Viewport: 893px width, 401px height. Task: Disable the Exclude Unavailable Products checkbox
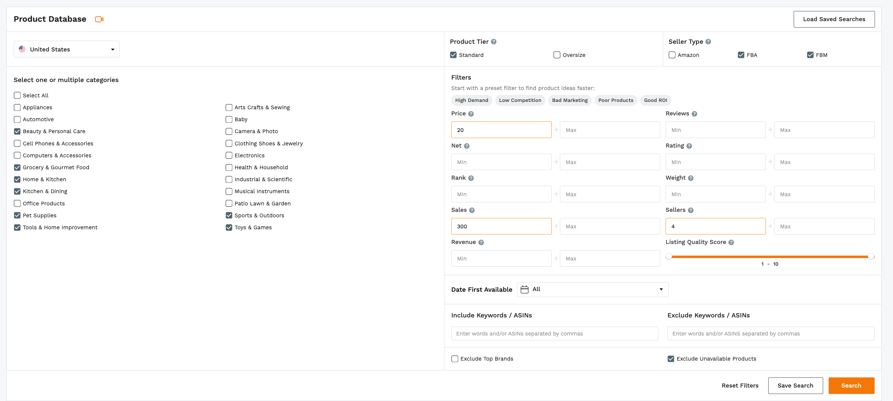(x=670, y=358)
